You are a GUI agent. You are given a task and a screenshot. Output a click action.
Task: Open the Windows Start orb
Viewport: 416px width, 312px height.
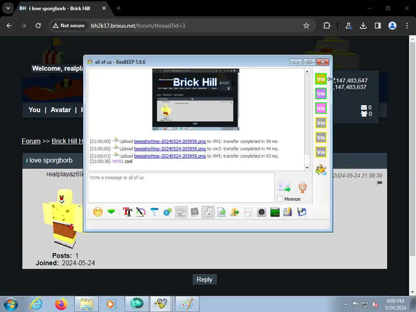(11, 304)
